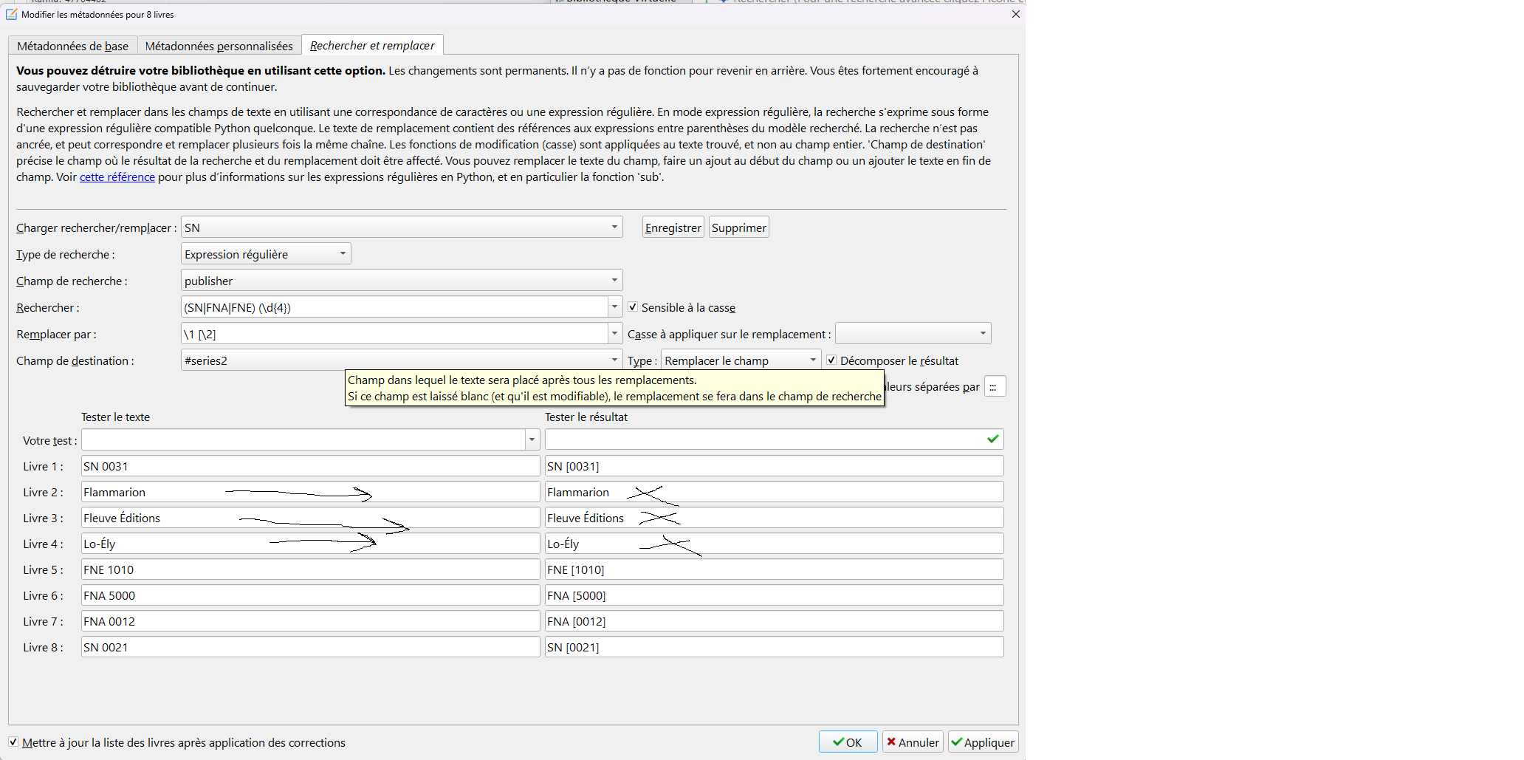Click the Votre test text field

tap(303, 440)
